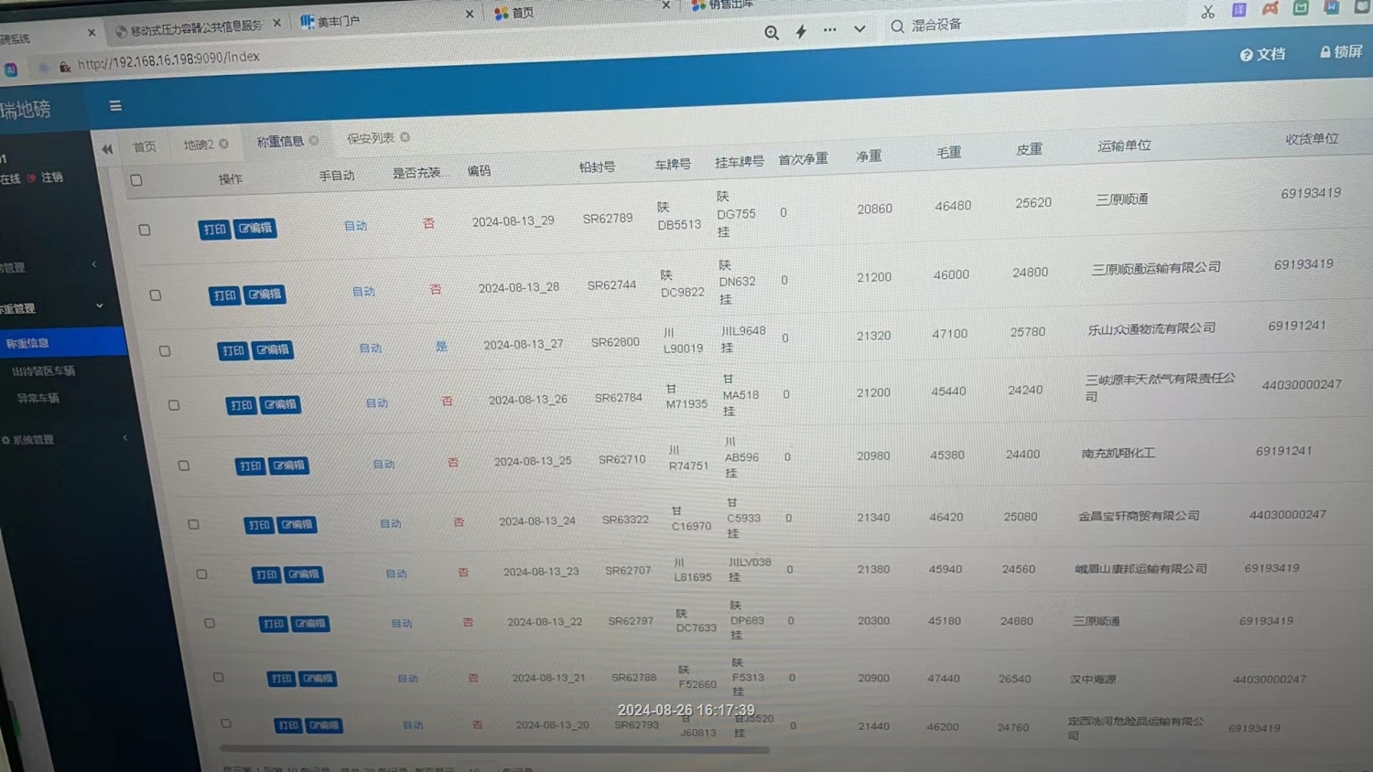The image size is (1373, 772).
Task: Close the 地磅2 tab with its x icon
Action: 223,144
